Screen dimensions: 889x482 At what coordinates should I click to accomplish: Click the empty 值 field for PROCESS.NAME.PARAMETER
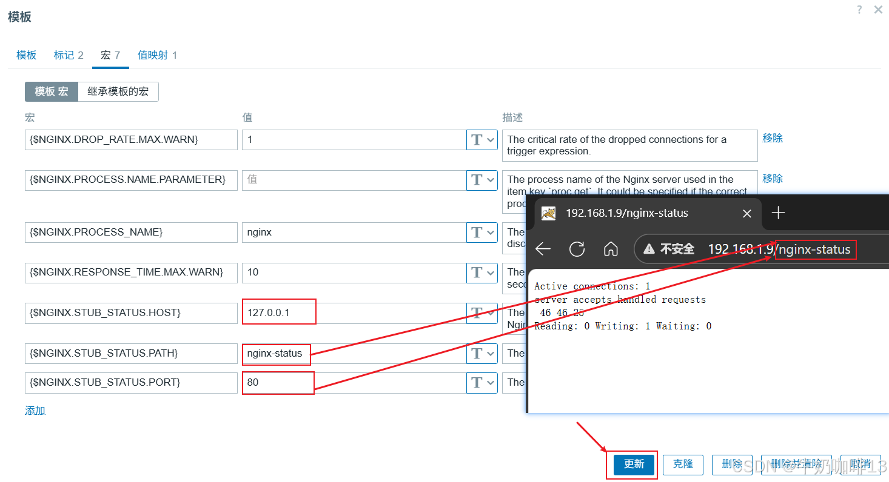pos(354,180)
